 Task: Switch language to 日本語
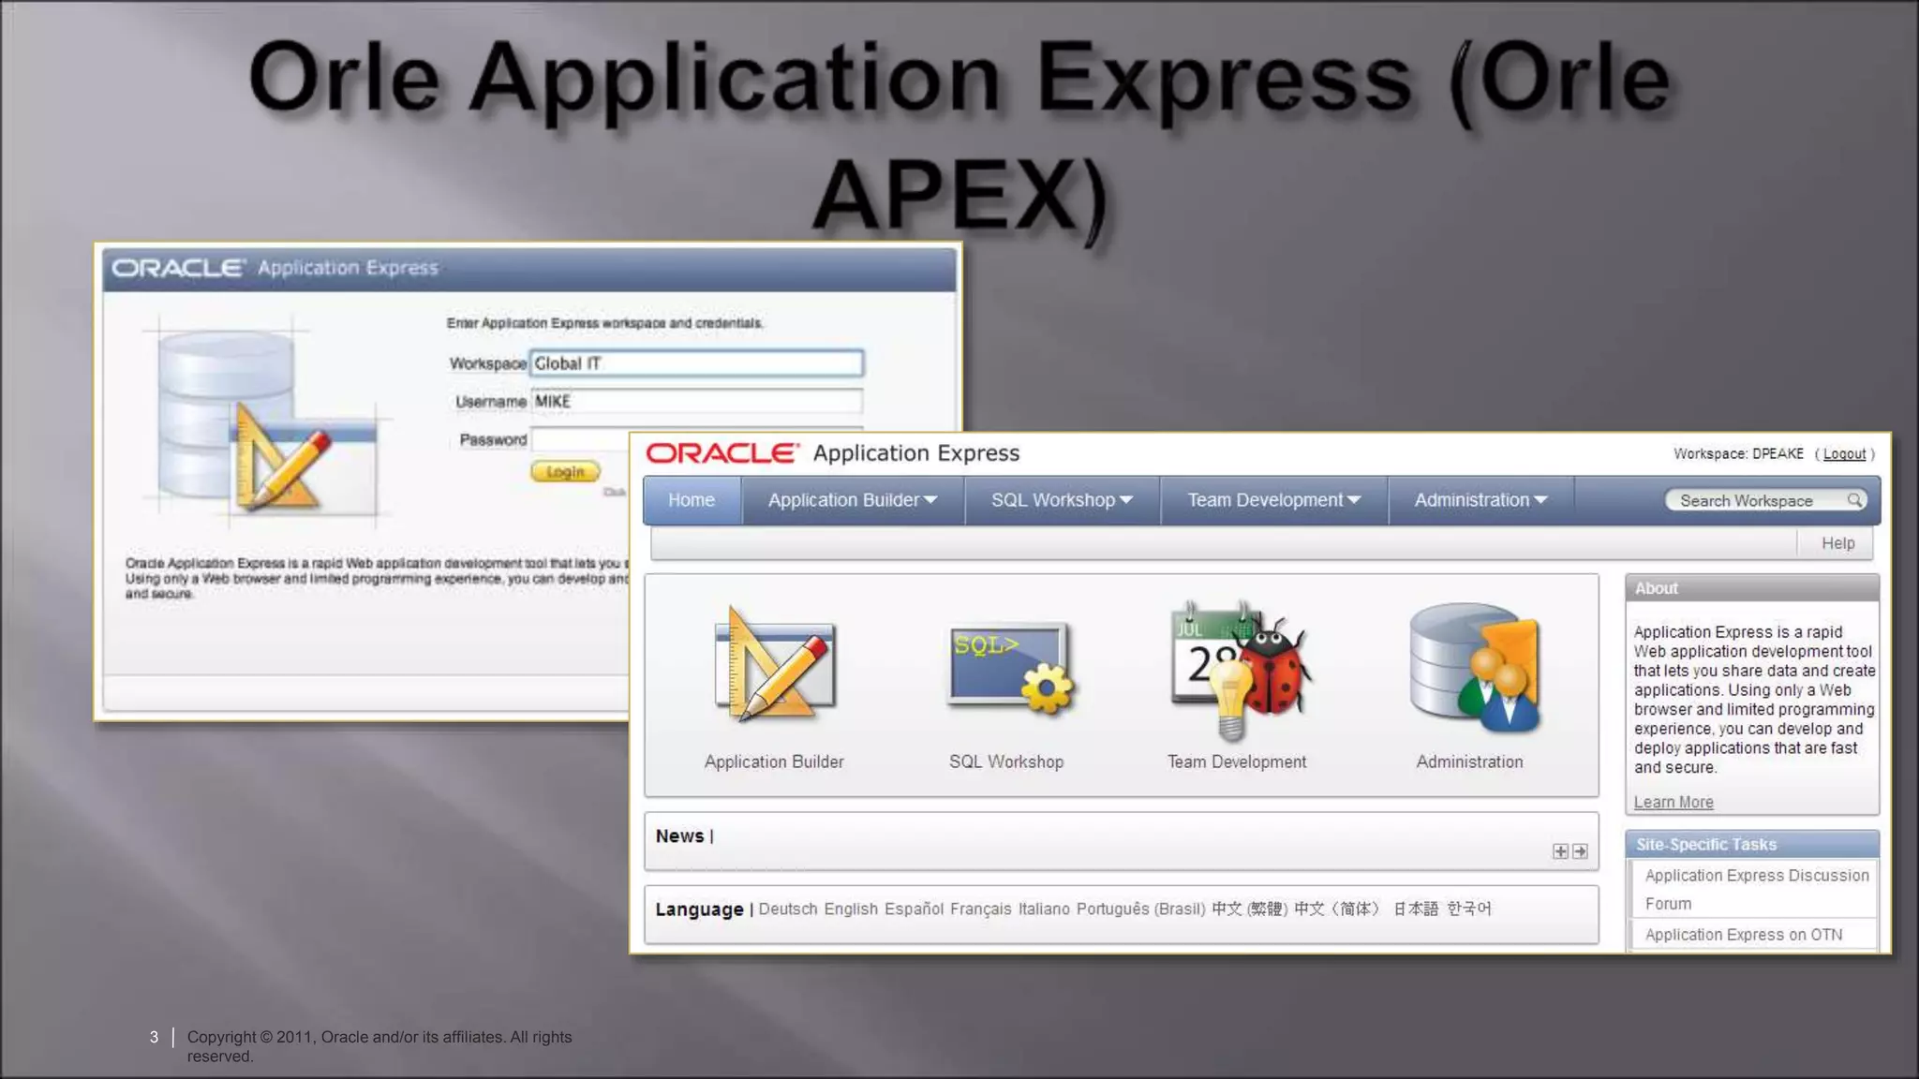point(1415,909)
